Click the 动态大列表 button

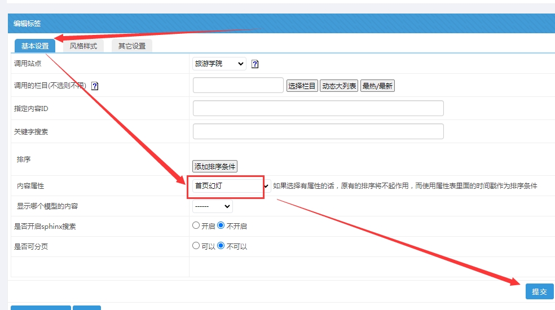pos(339,86)
